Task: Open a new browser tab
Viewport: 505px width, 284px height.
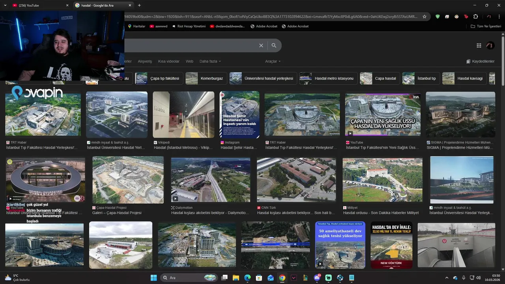Action: [x=139, y=5]
